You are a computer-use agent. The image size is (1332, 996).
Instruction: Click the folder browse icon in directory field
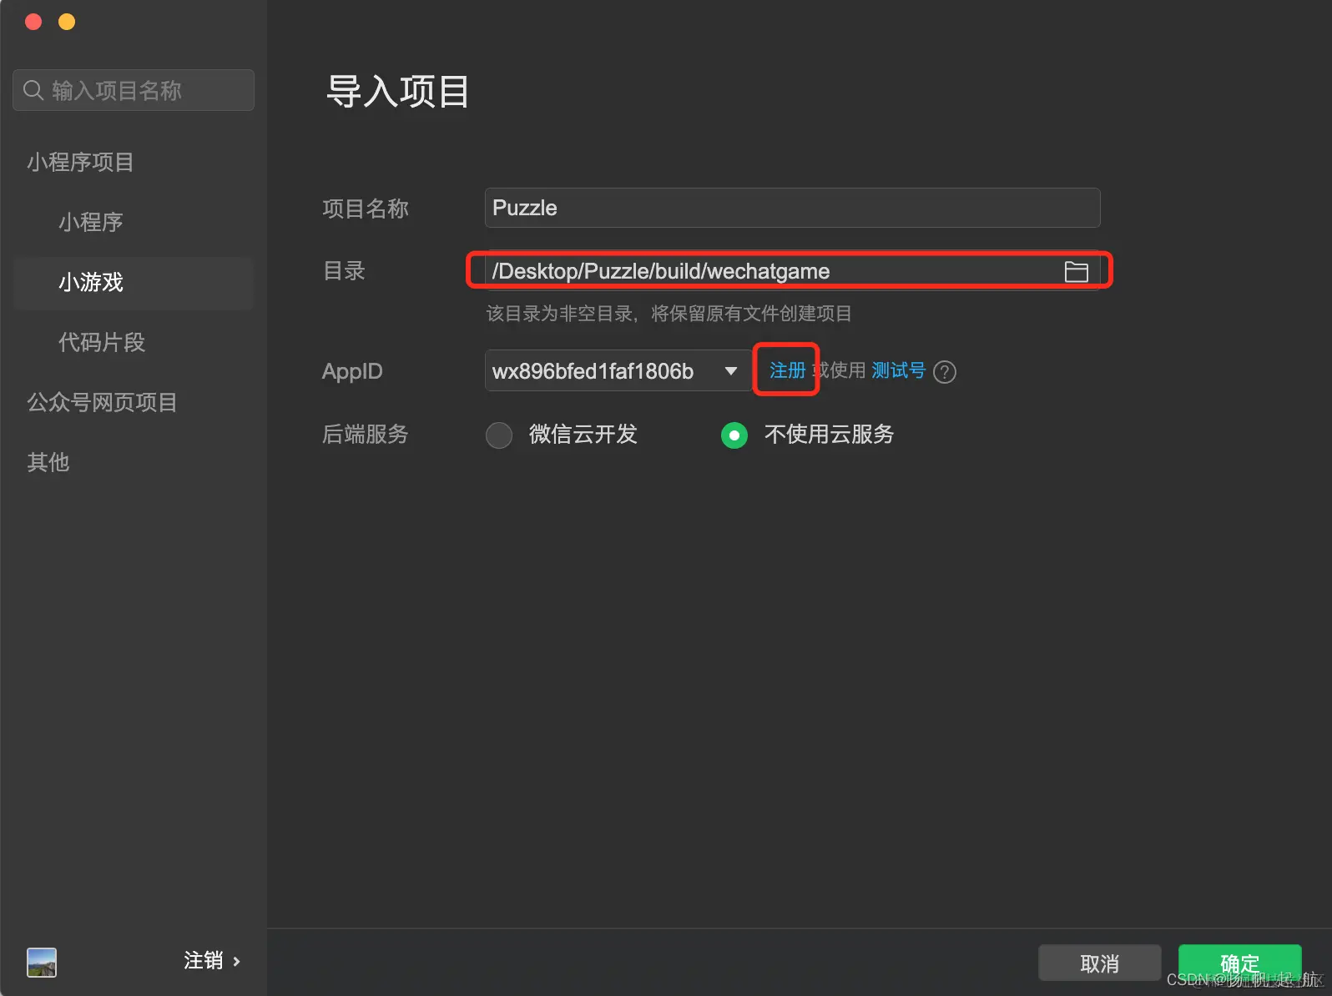(1076, 271)
